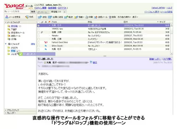Click the 検索 search button
The image size is (177, 129).
[33, 12]
